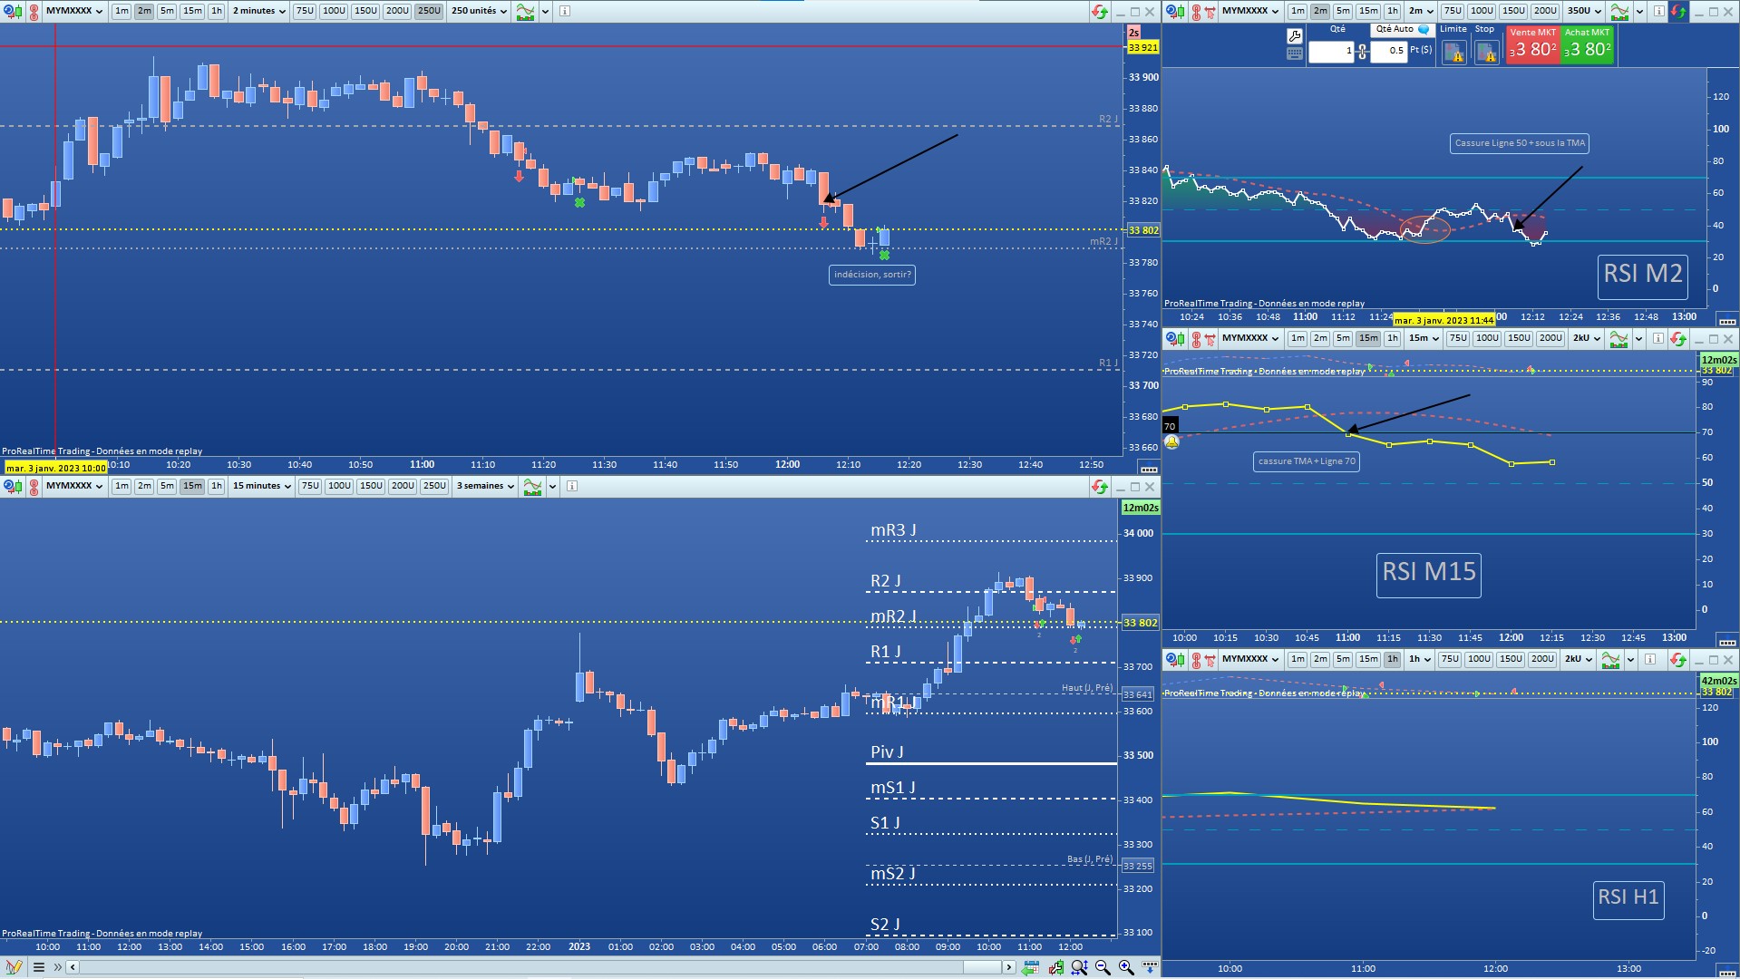1740x979 pixels.
Task: Expand the "2 minutes" timeframe dropdown
Action: 258,11
